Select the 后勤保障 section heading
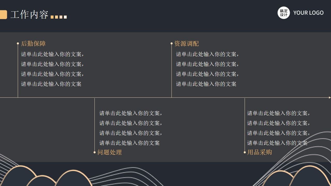Screen dimensions: 331x186 (33, 44)
